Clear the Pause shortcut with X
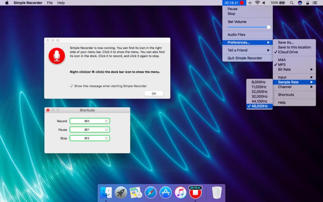 tap(106, 130)
